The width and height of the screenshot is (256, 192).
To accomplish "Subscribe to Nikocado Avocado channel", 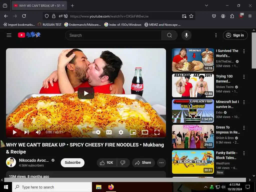I will click(x=73, y=162).
